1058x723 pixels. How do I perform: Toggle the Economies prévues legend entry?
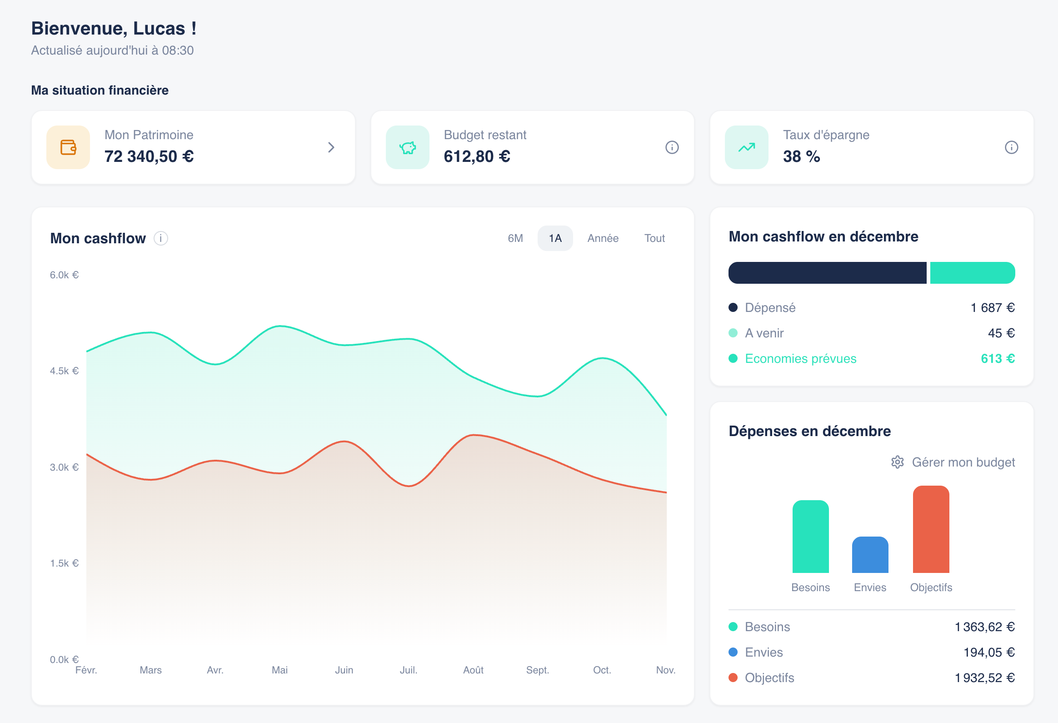coord(733,358)
